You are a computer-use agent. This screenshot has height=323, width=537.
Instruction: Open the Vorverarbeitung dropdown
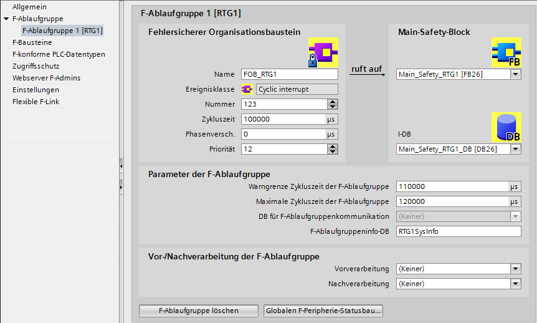pyautogui.click(x=515, y=269)
